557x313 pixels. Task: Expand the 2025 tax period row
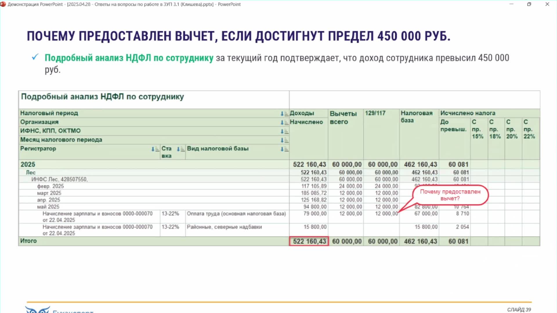[28, 164]
